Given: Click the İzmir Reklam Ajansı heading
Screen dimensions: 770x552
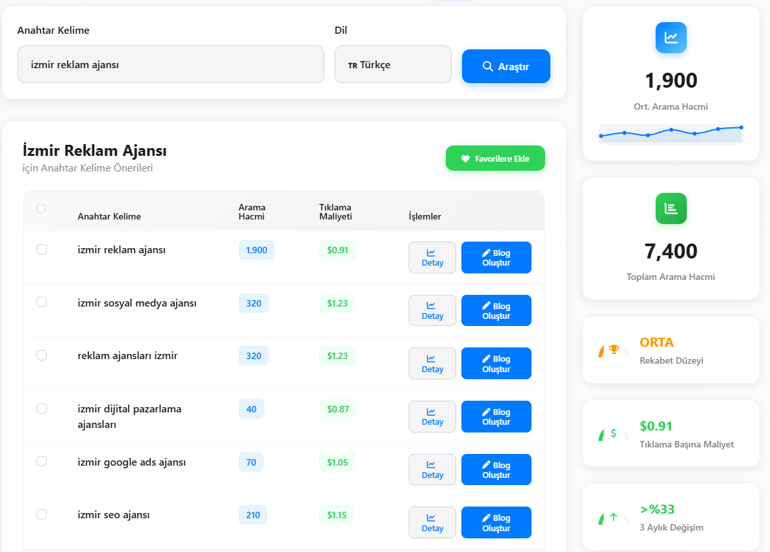Looking at the screenshot, I should click(x=94, y=150).
